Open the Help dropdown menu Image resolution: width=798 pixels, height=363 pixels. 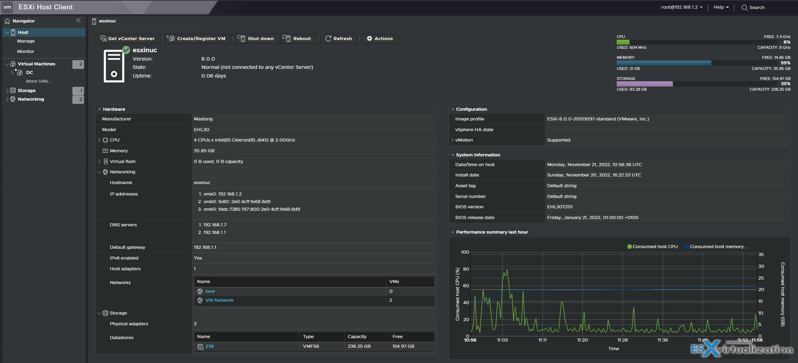pyautogui.click(x=721, y=7)
